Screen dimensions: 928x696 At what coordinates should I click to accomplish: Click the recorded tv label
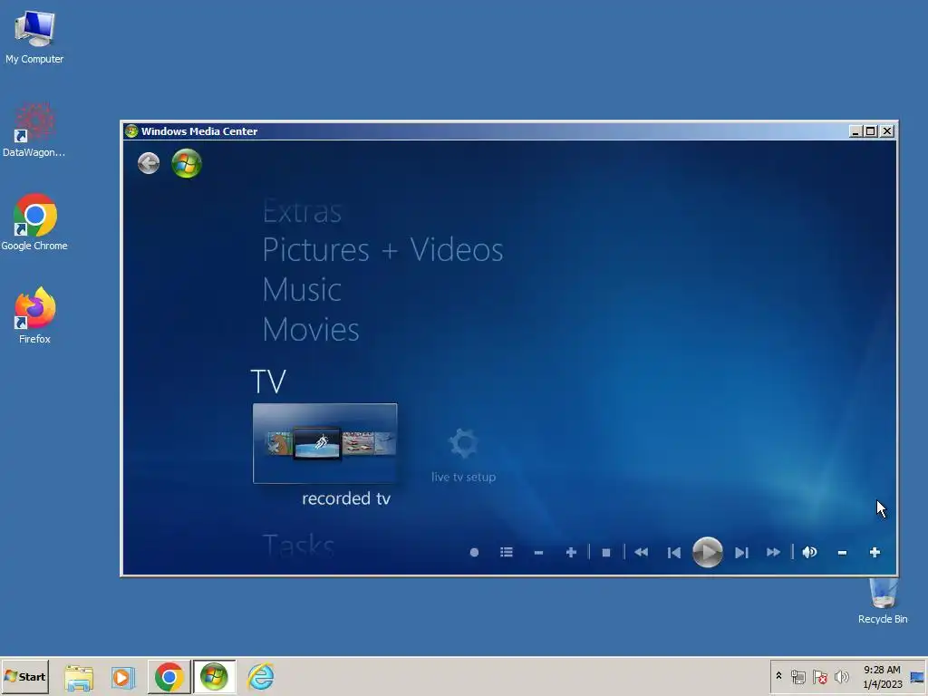[x=346, y=498]
